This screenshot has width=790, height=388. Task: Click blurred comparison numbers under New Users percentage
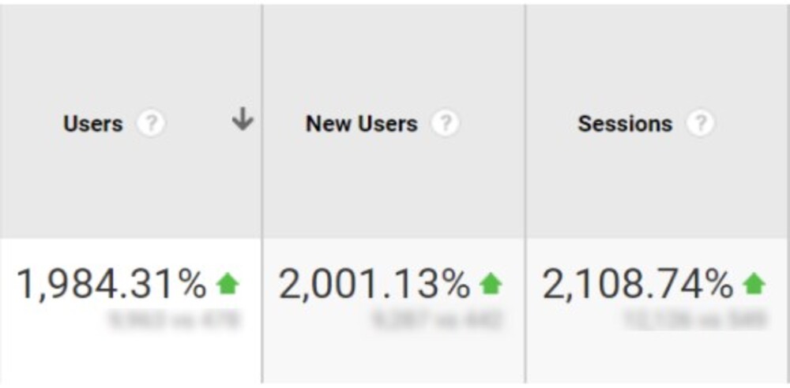click(436, 320)
